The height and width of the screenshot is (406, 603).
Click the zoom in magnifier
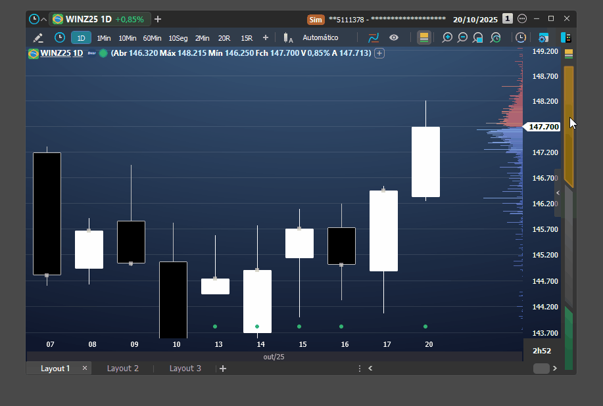pyautogui.click(x=447, y=37)
